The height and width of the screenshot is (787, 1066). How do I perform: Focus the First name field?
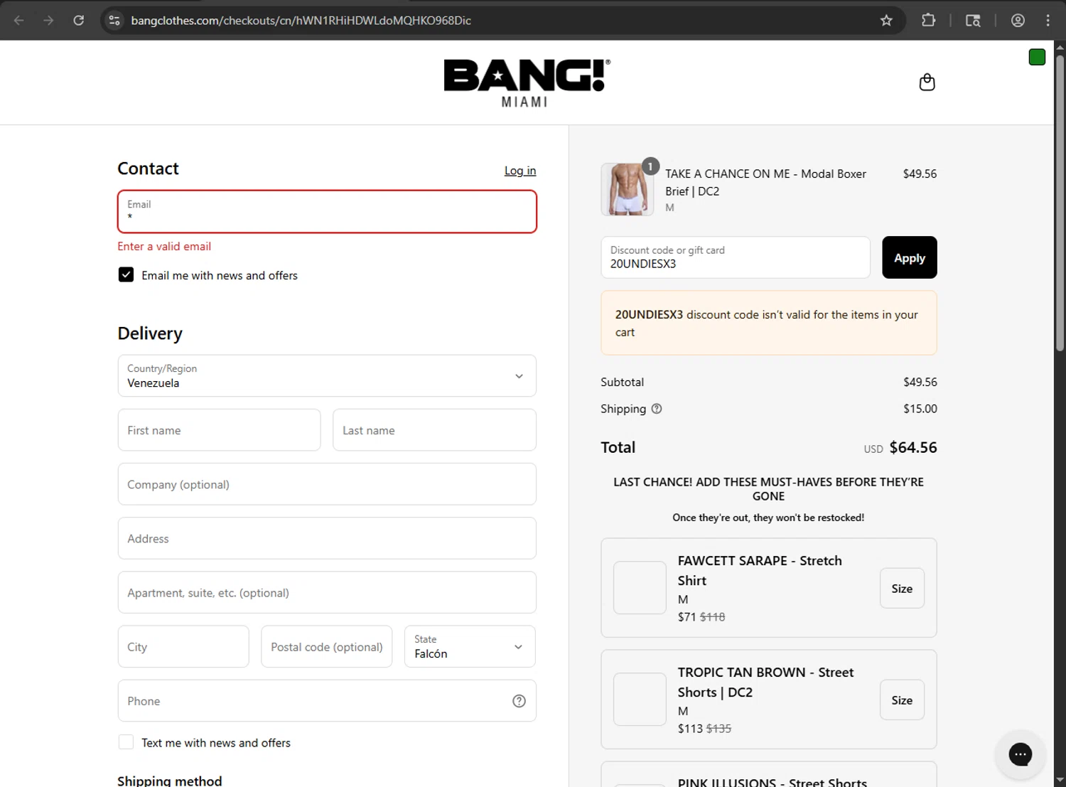(x=219, y=430)
